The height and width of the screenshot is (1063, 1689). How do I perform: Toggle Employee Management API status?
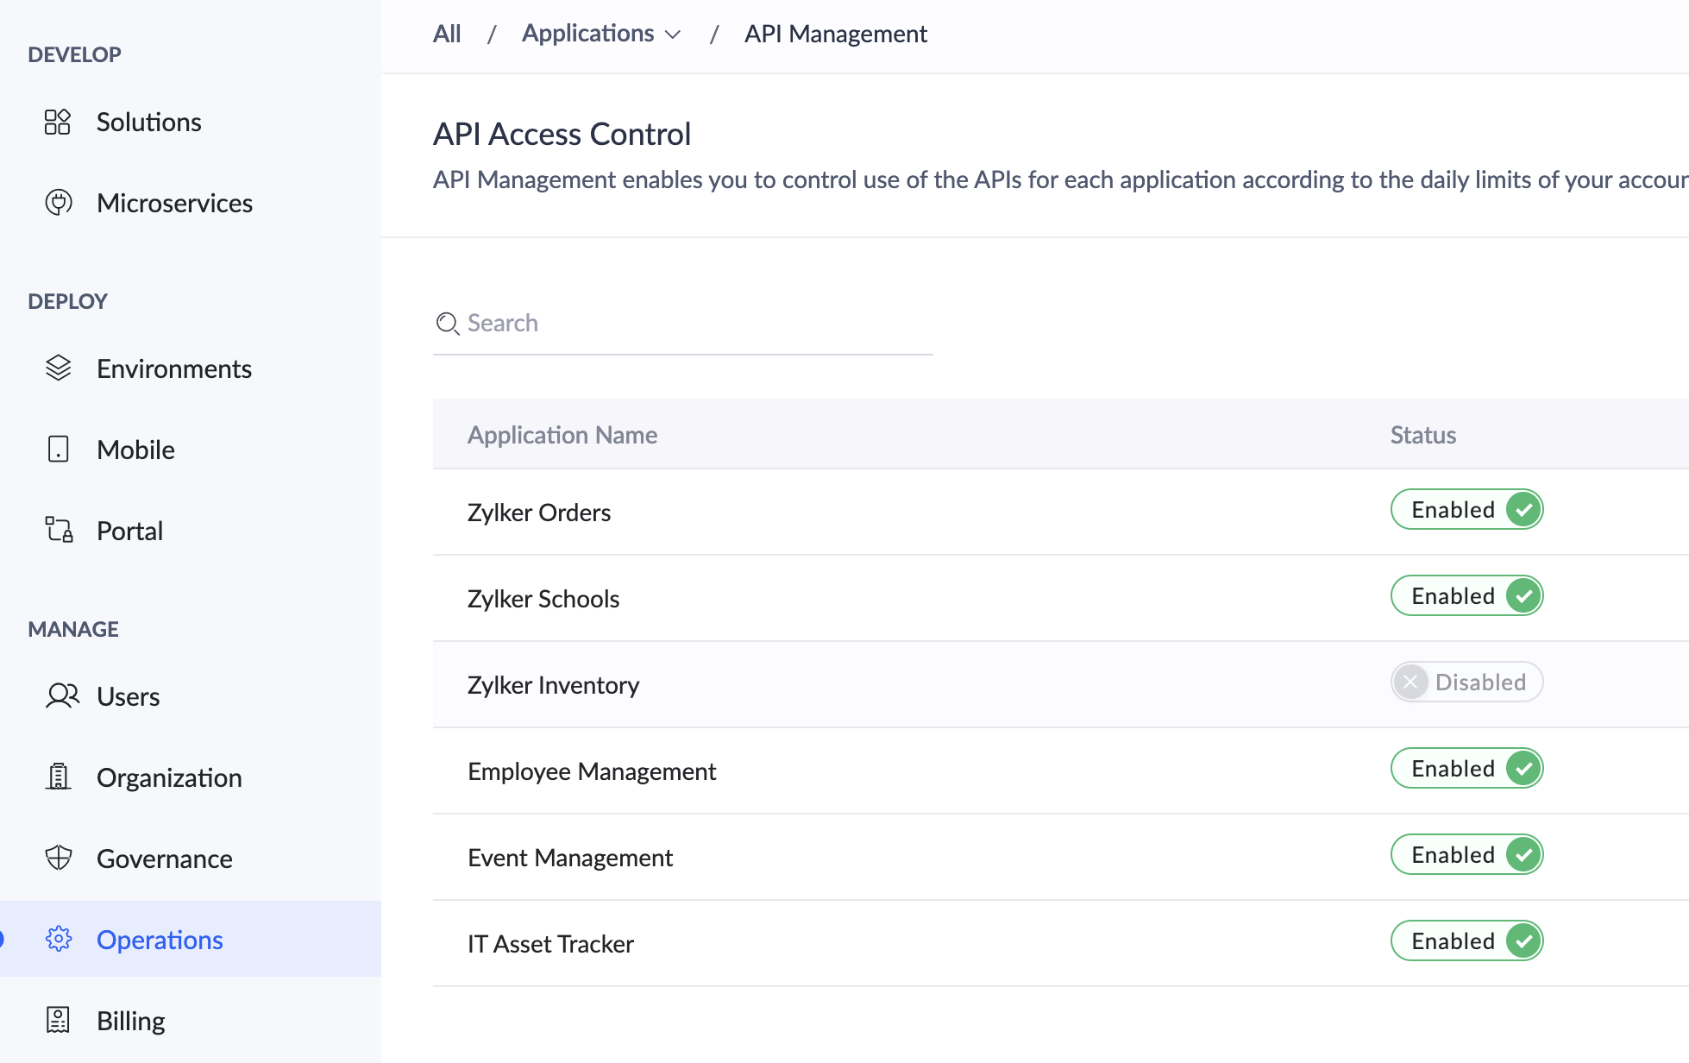1466,769
